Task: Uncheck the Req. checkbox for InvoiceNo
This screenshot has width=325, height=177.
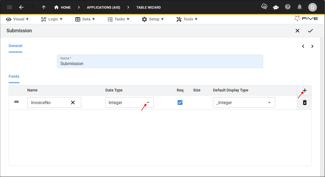Action: pyautogui.click(x=180, y=102)
